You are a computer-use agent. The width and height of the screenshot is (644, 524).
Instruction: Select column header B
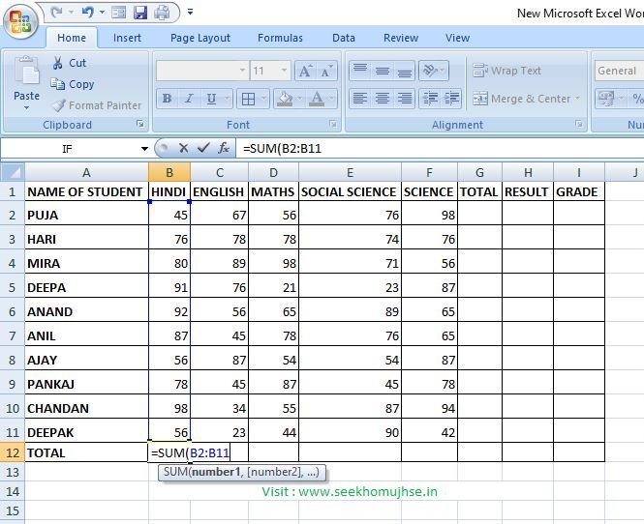(169, 172)
